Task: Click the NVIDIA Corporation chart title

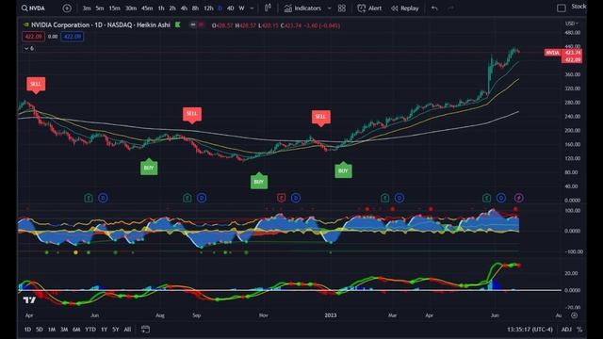Action: pyautogui.click(x=101, y=25)
